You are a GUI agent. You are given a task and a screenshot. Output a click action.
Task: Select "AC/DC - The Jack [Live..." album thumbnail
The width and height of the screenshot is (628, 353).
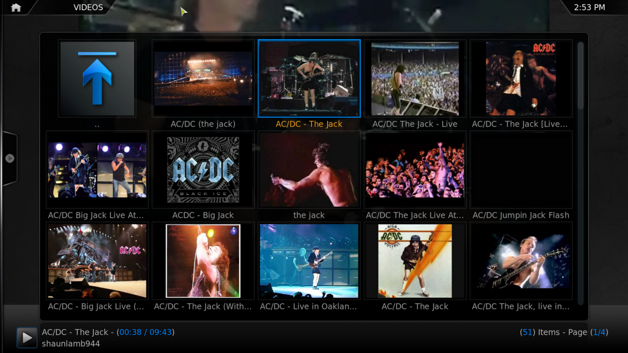(x=521, y=78)
